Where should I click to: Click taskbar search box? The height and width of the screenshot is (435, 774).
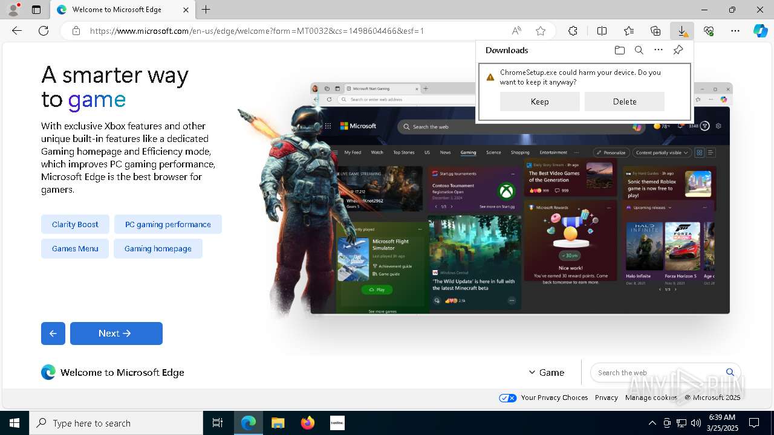pos(116,423)
